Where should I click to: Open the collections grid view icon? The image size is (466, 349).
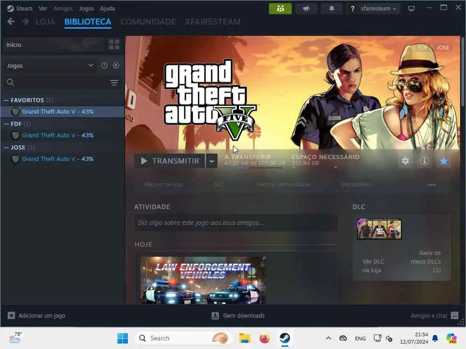click(114, 45)
